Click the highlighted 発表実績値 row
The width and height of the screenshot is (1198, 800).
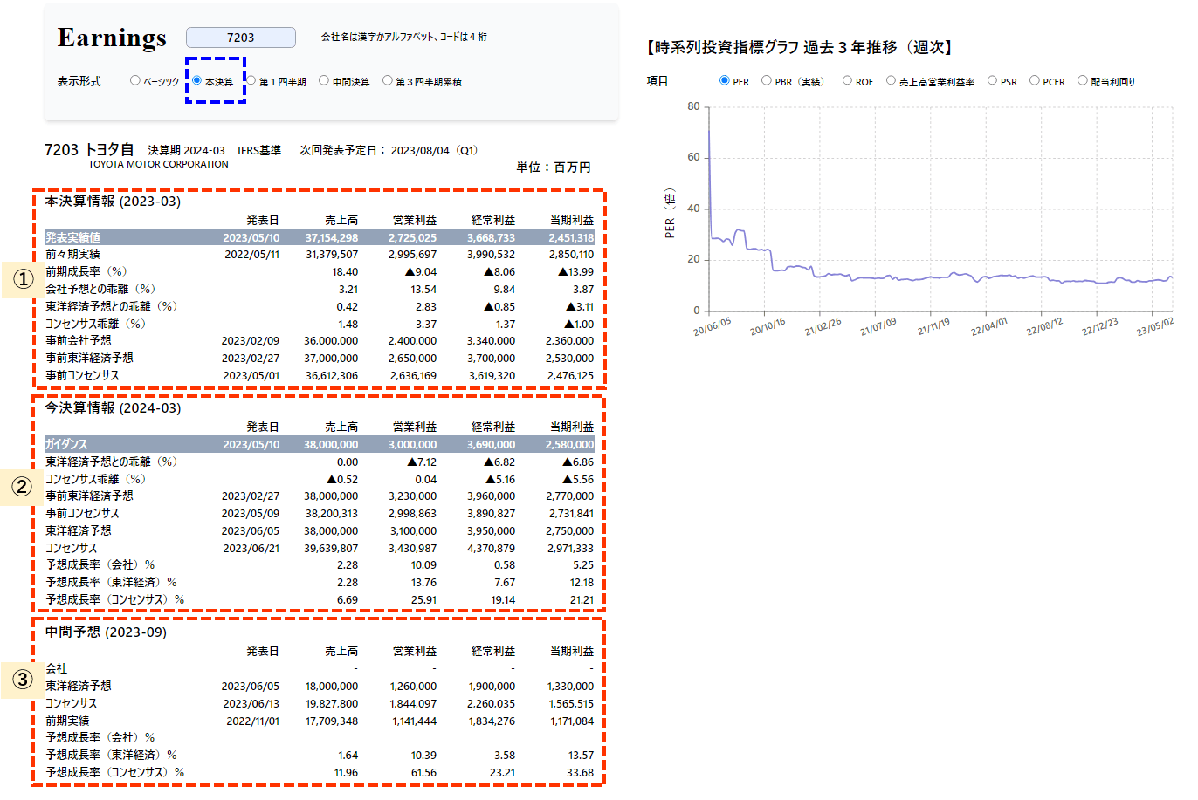pyautogui.click(x=320, y=237)
